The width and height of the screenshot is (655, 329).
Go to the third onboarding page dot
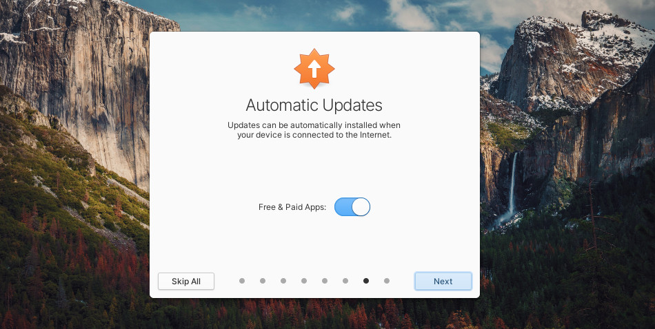pos(283,281)
